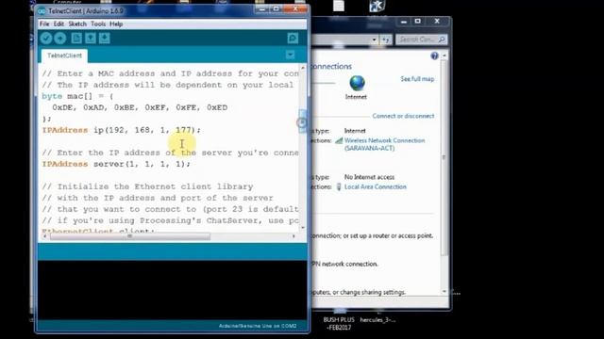Screen dimensions: 604x339
Task: Click the Verify checkmark icon in Arduino
Action: 46,38
